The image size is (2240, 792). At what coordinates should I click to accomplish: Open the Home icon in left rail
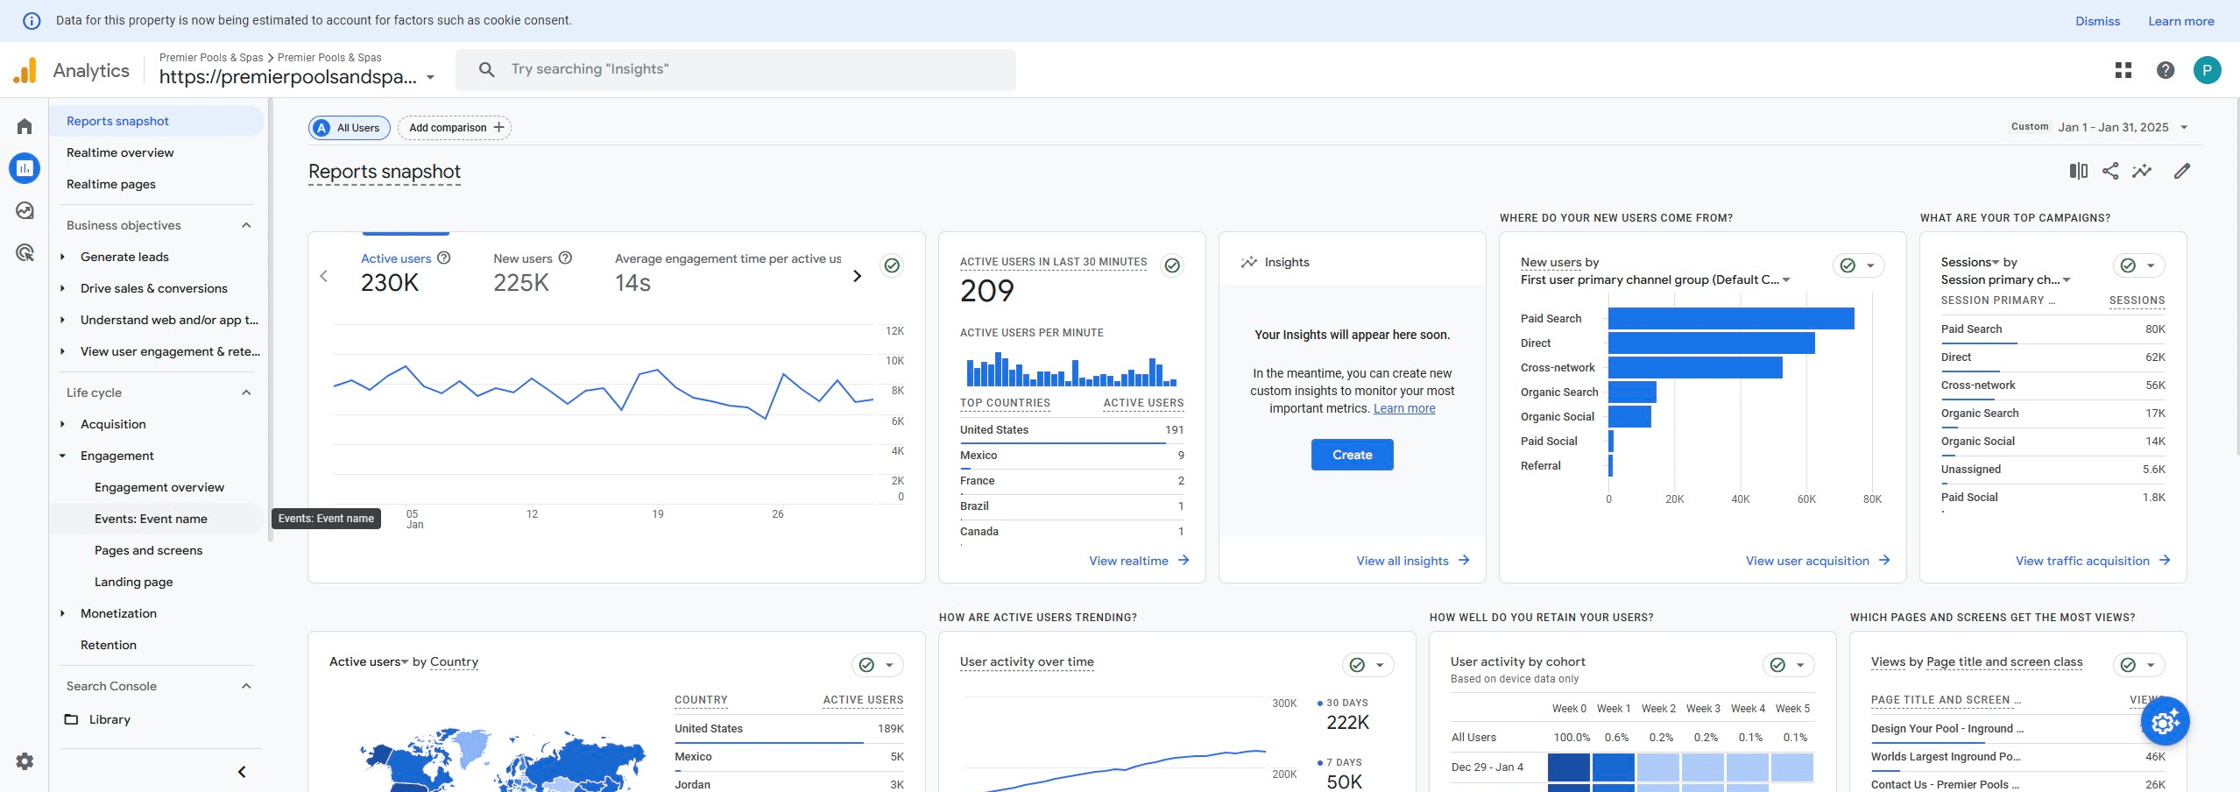(25, 127)
